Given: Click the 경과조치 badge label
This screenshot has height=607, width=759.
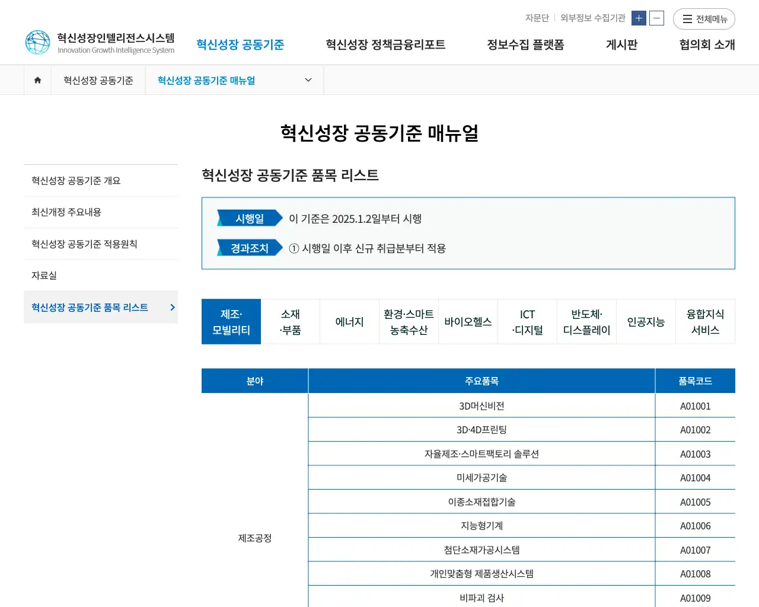Looking at the screenshot, I should tap(249, 248).
